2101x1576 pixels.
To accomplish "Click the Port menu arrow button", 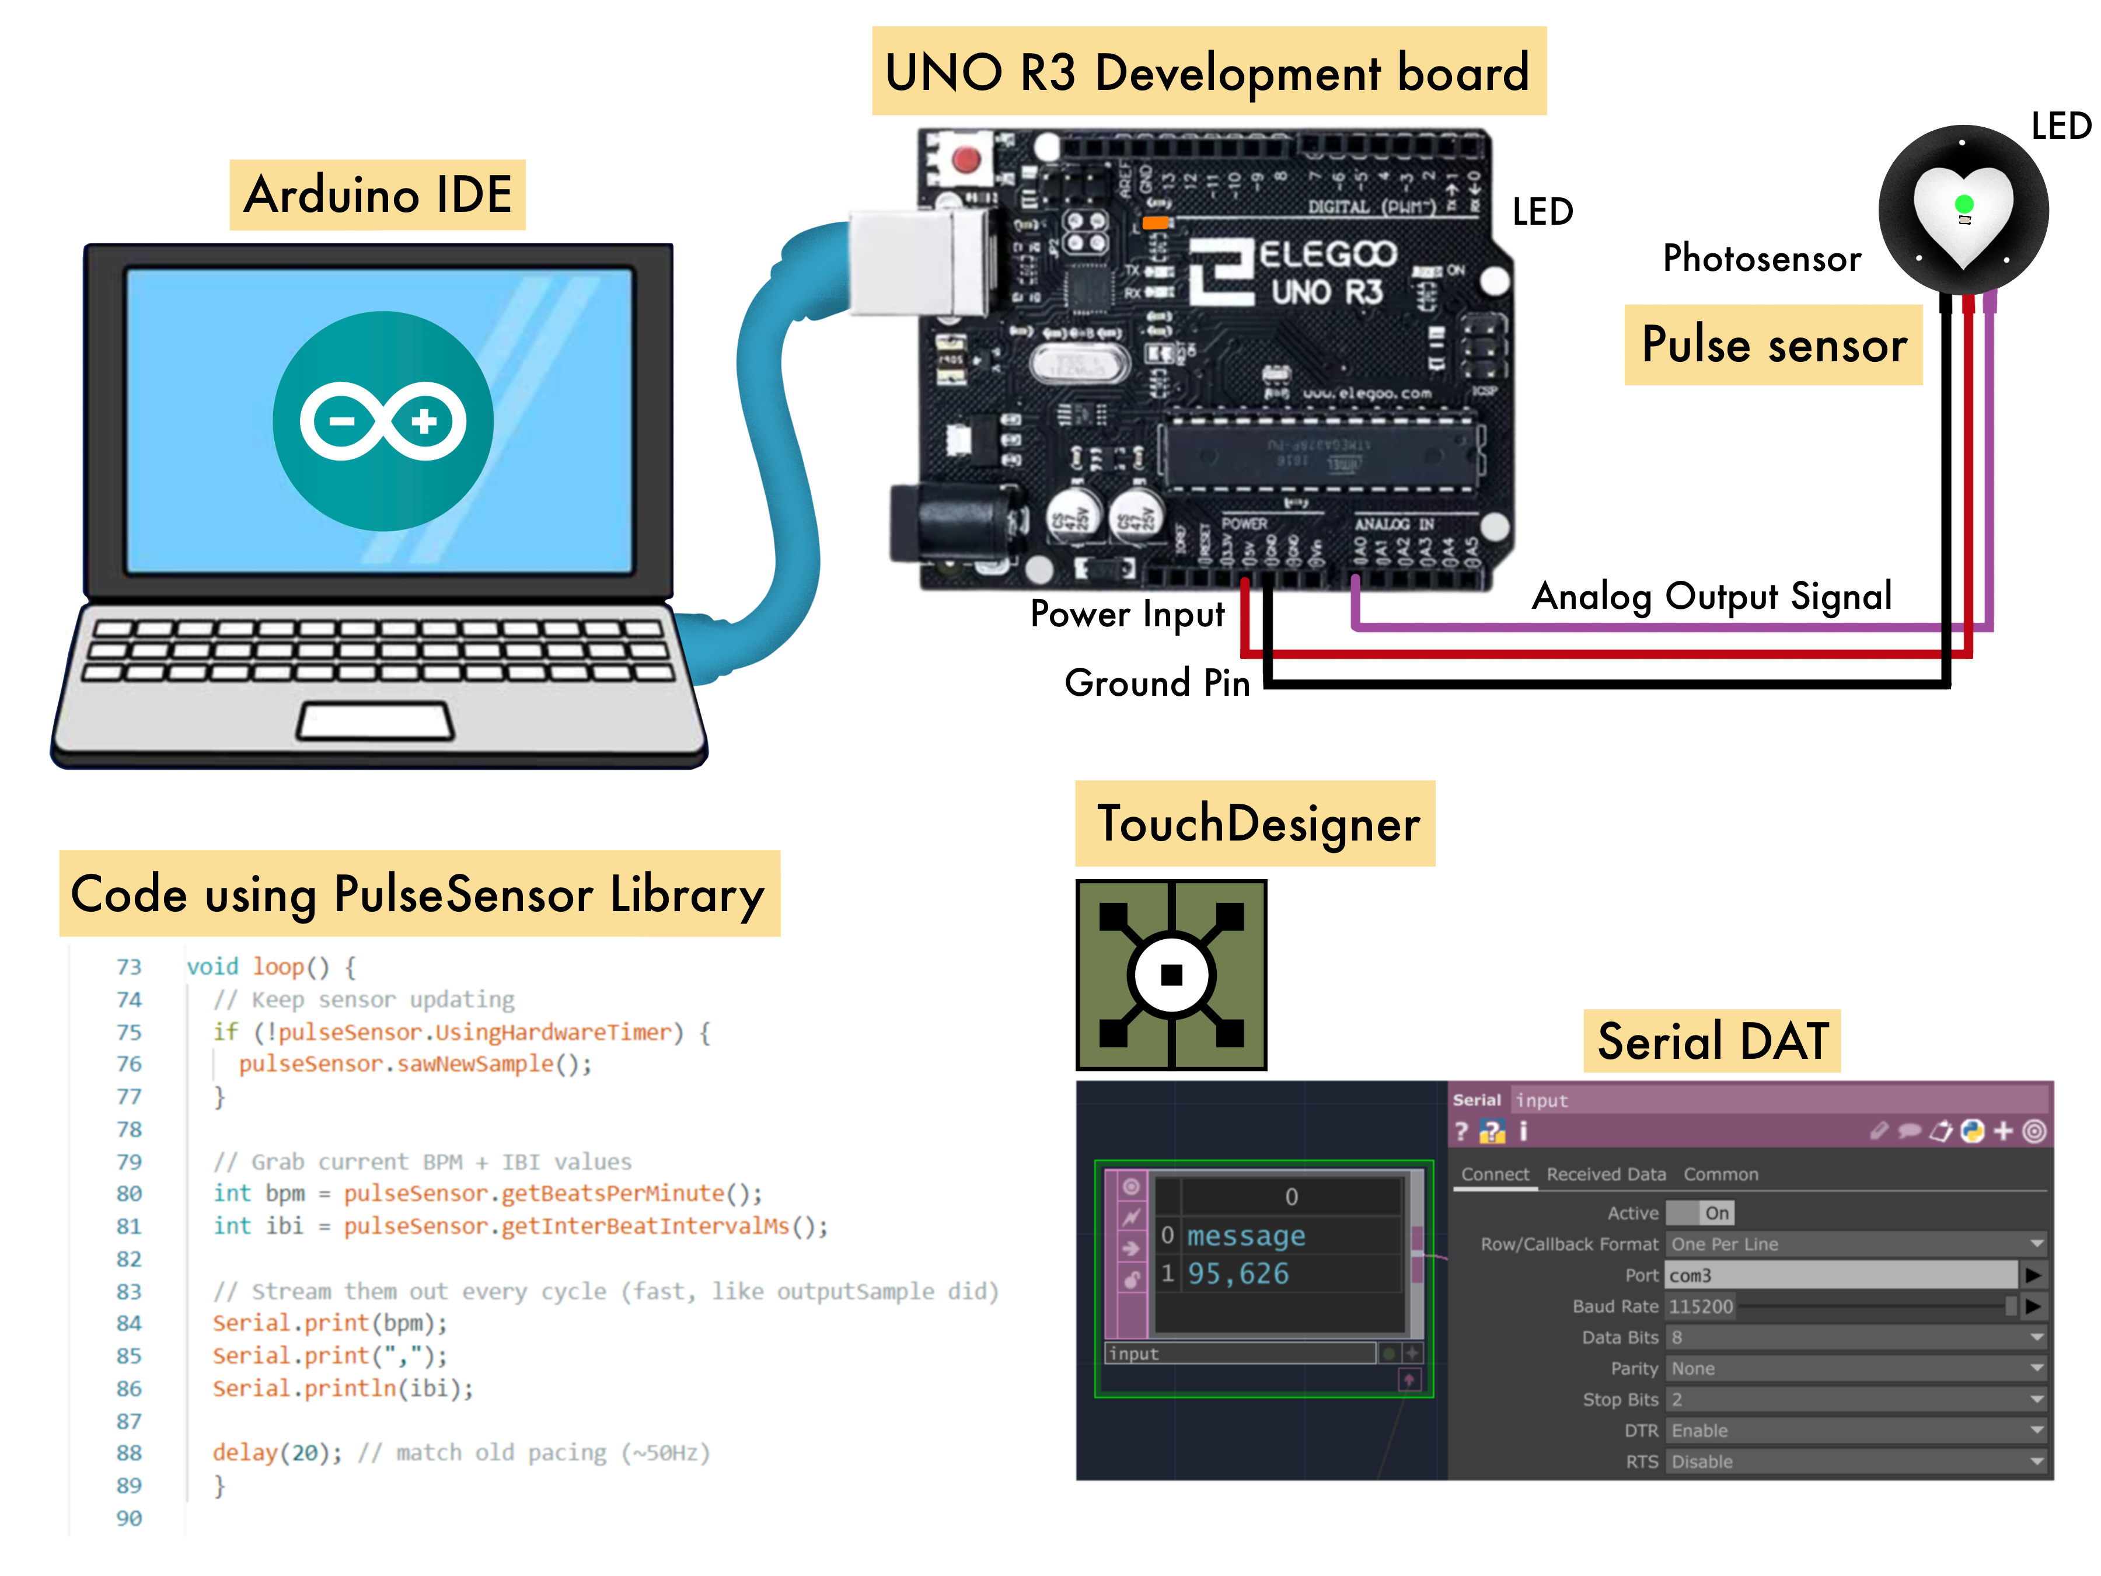I will pos(2033,1275).
